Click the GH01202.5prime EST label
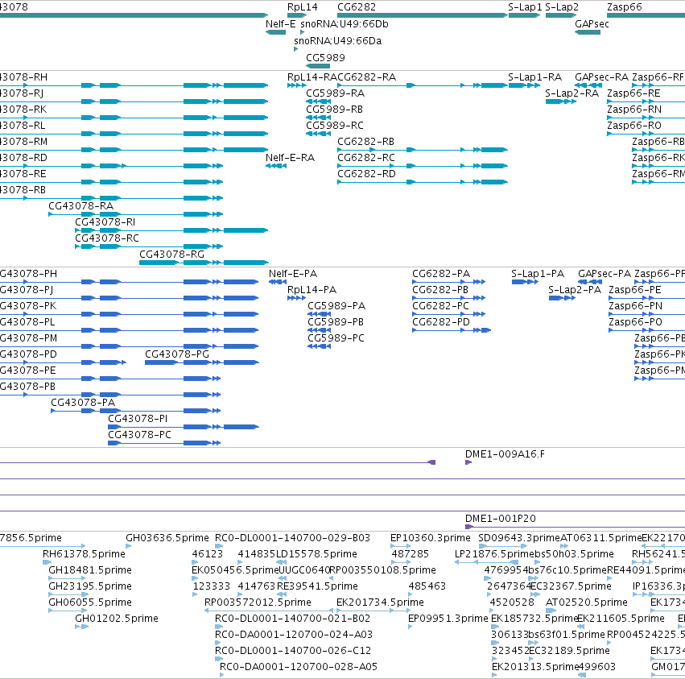 117,619
